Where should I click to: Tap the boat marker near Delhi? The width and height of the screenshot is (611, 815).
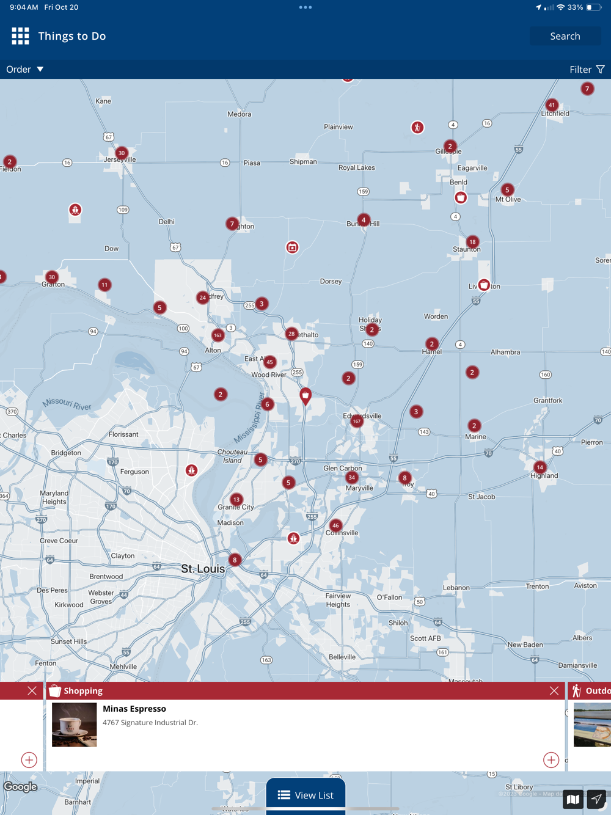[x=75, y=210]
